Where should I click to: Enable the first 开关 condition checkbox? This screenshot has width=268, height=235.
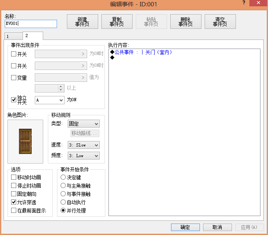click(13, 54)
